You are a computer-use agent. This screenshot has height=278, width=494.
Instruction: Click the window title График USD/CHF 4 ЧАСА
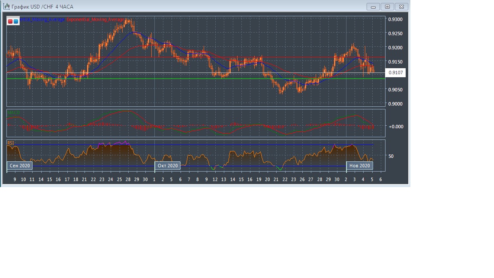coord(42,7)
